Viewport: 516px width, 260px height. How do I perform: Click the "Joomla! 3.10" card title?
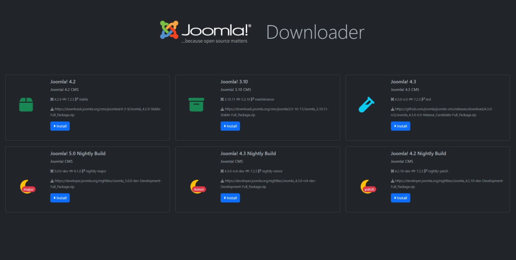234,82
